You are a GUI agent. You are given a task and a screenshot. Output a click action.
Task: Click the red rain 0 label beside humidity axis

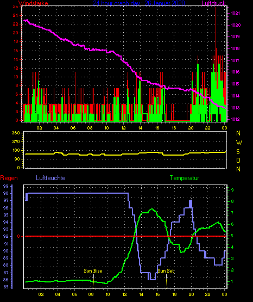coord(18,236)
